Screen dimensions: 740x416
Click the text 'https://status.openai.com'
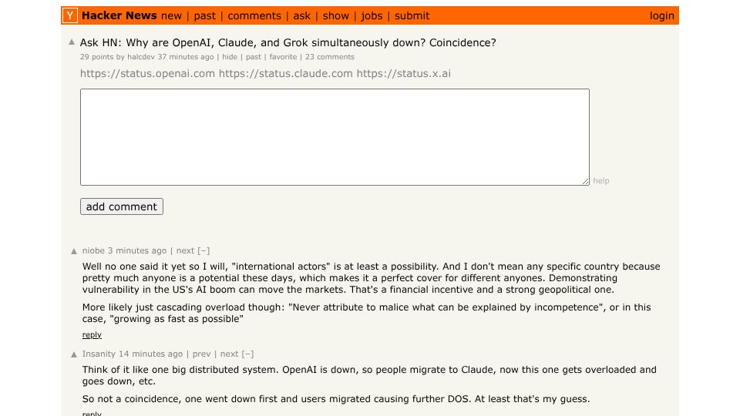[x=147, y=74]
